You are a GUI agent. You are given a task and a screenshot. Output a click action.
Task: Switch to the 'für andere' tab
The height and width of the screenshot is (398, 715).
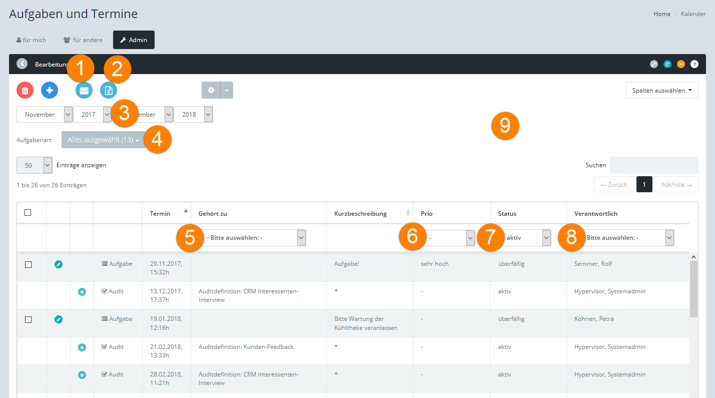click(x=83, y=40)
